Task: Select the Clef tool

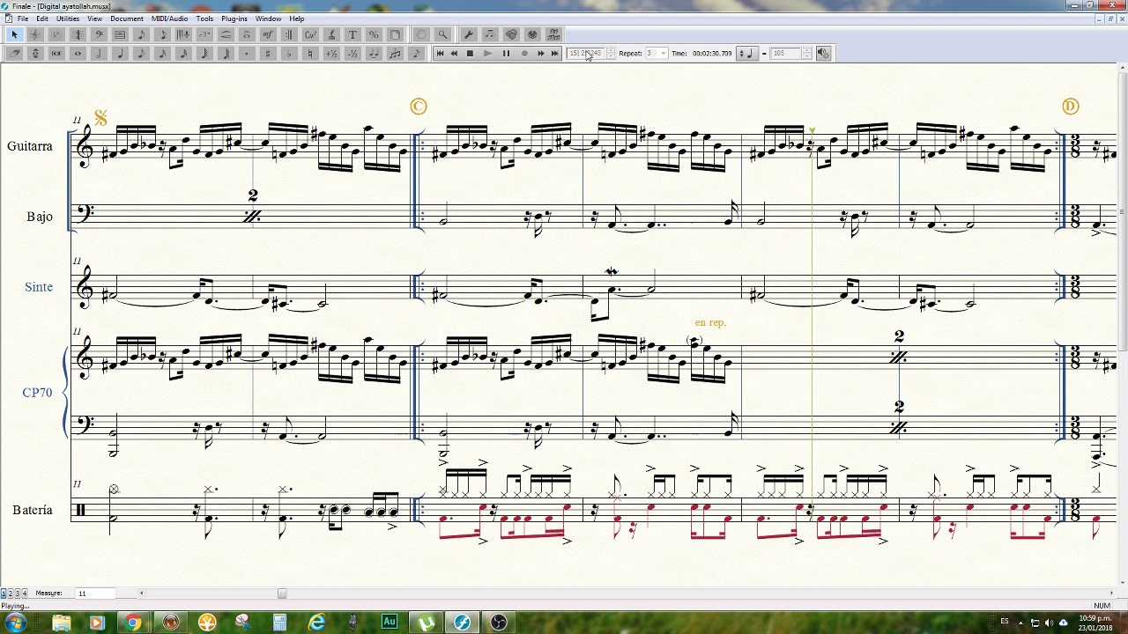Action: click(x=99, y=34)
